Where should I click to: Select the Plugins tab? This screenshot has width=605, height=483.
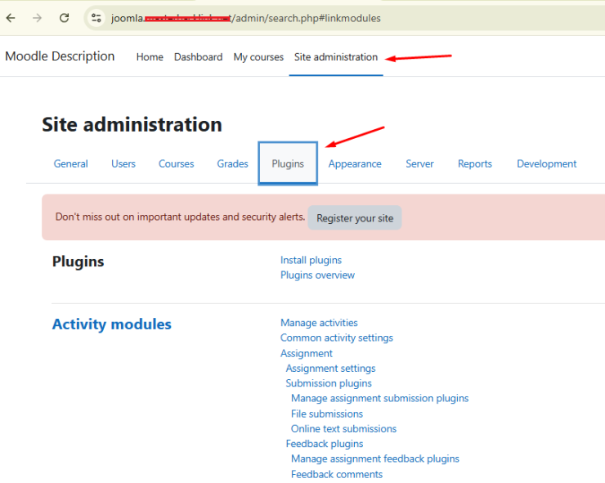point(288,163)
